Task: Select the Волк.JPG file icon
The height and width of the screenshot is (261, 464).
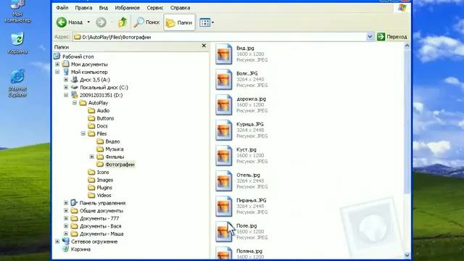Action: click(224, 79)
